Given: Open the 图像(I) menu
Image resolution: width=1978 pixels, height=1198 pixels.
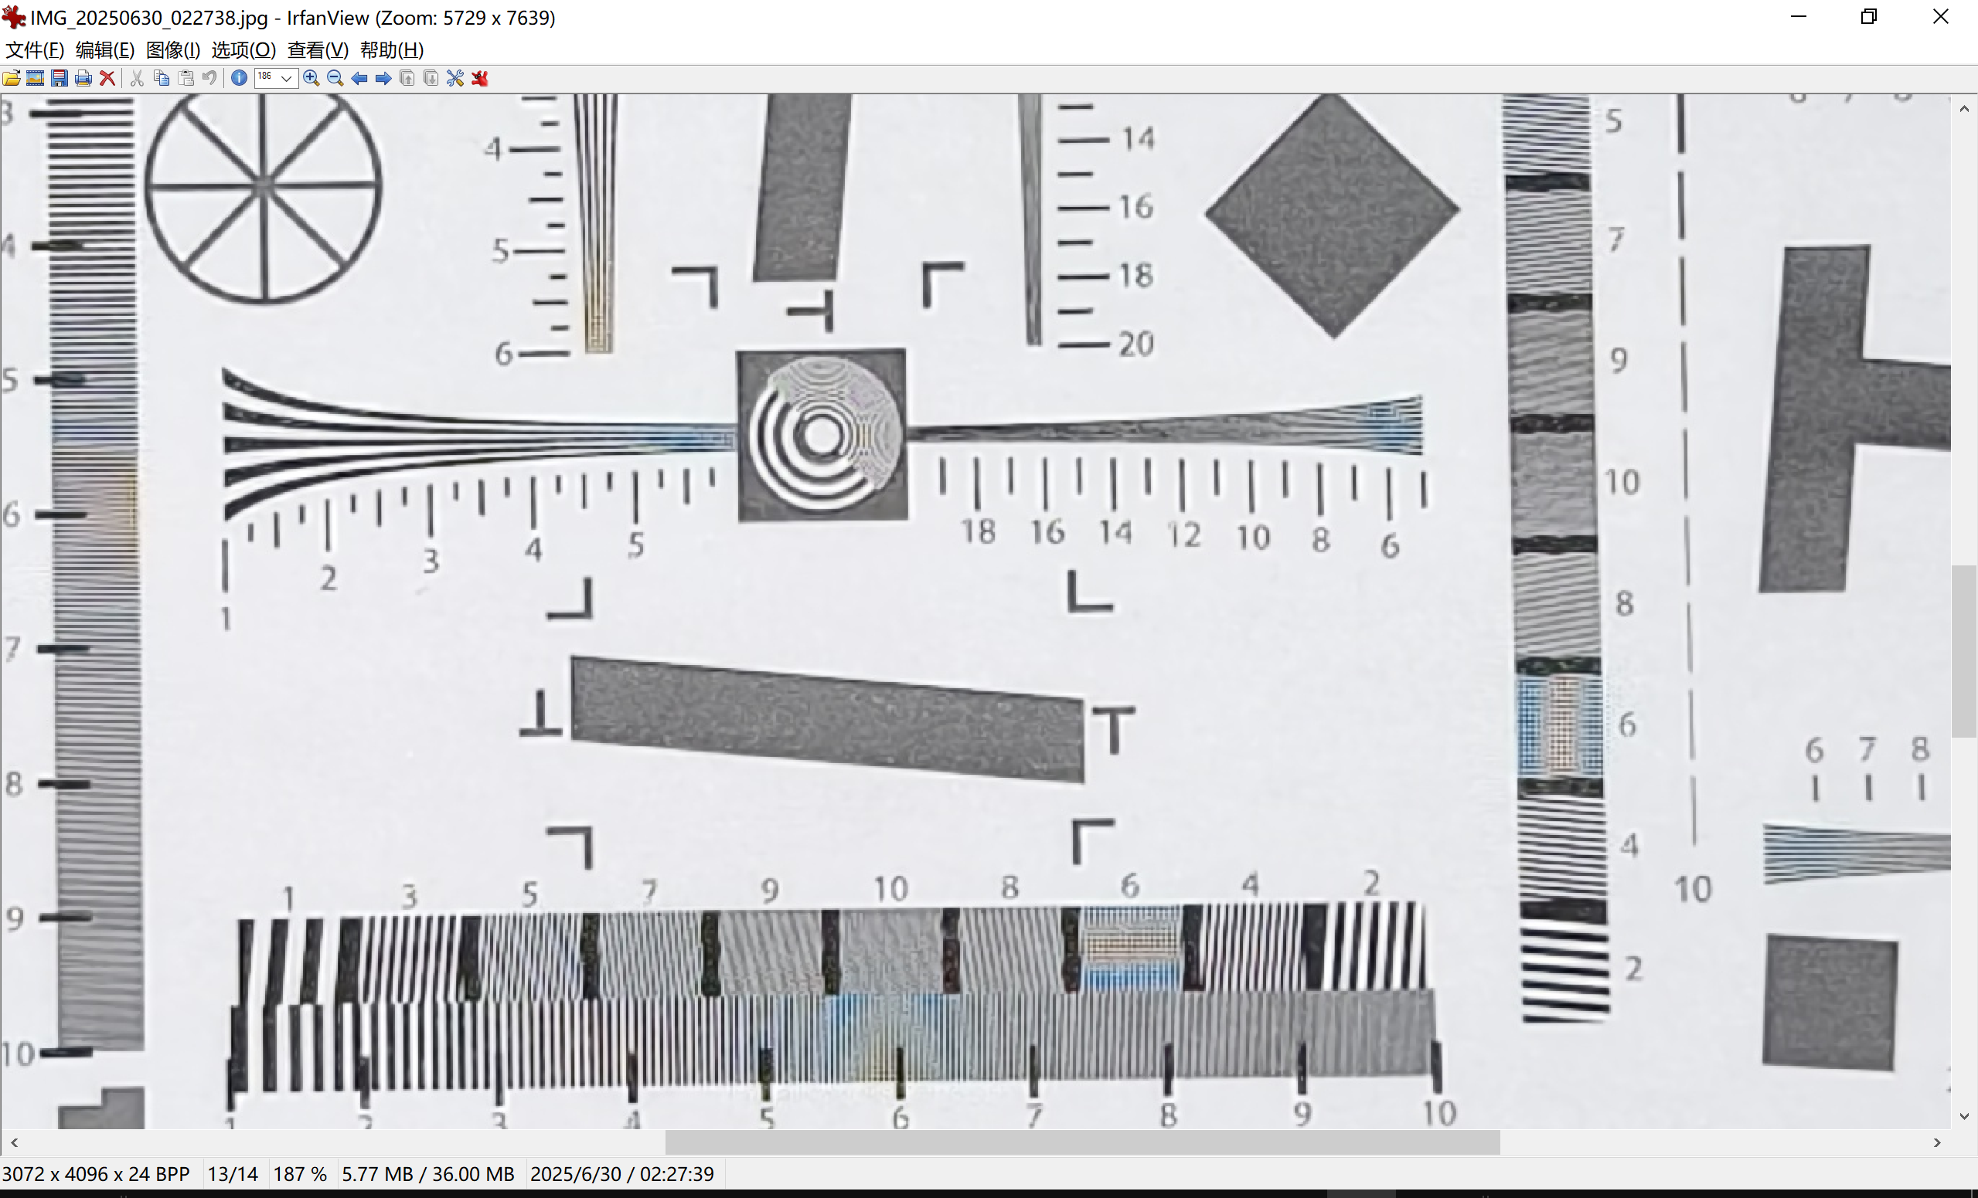Looking at the screenshot, I should point(172,49).
